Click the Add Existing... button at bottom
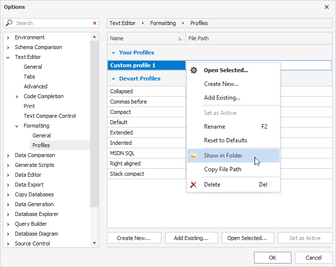This screenshot has width=336, height=267. point(191,238)
